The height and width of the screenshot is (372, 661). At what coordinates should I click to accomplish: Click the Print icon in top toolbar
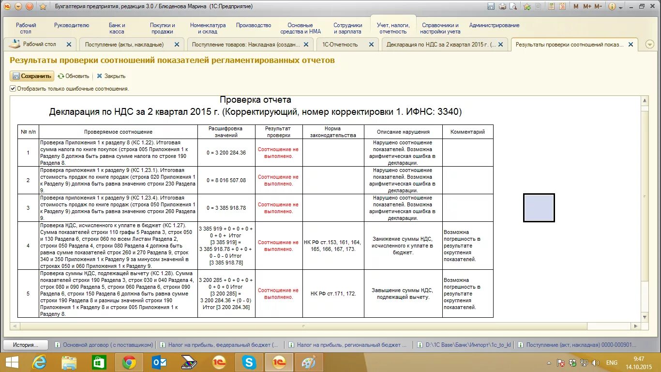point(502,6)
